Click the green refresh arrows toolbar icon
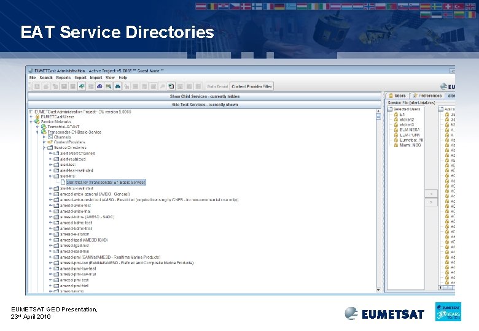Image resolution: width=479 pixels, height=331 pixels. (82, 86)
